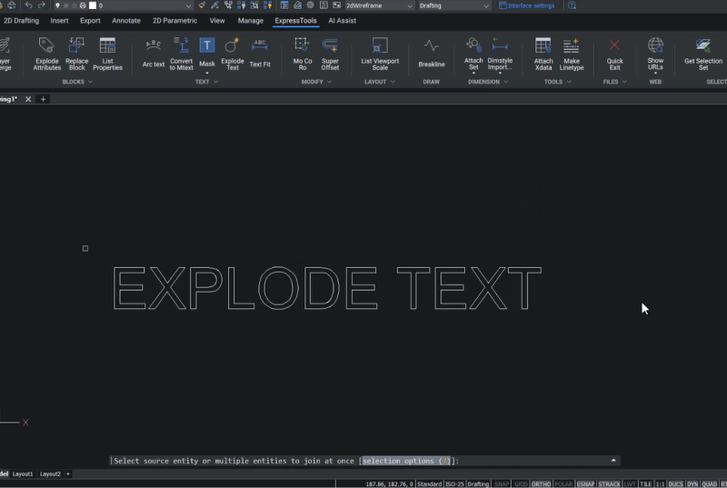The image size is (727, 488).
Task: Open the 2dWireframe visual style dropdown
Action: click(x=379, y=5)
